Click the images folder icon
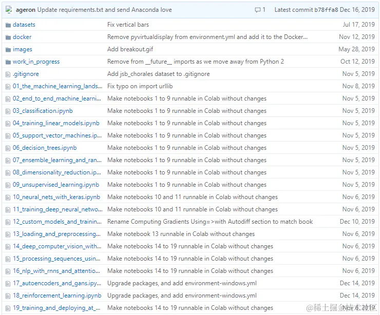The width and height of the screenshot is (380, 315). pos(8,49)
